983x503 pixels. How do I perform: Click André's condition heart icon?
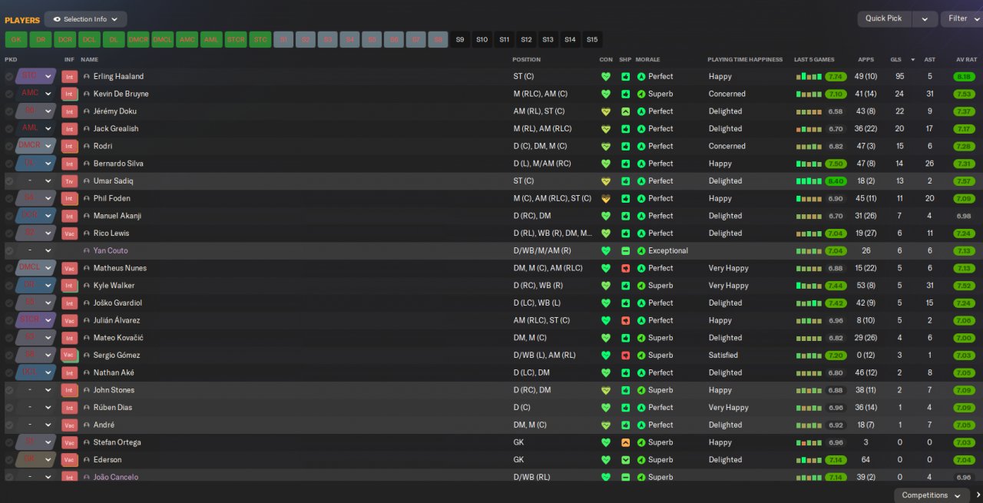point(606,425)
